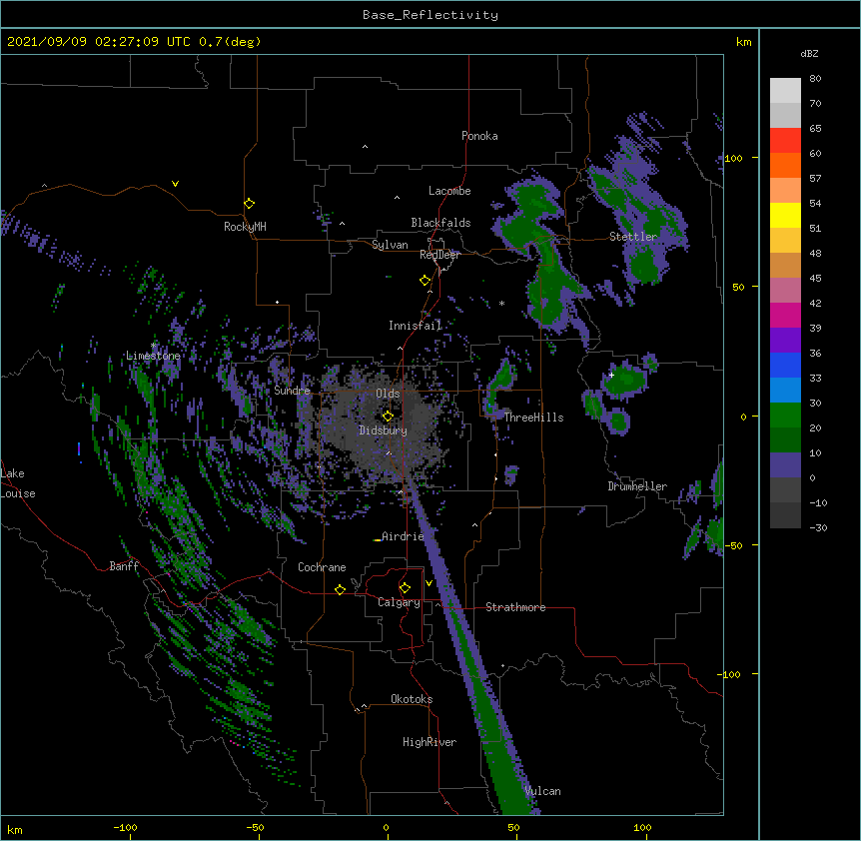The width and height of the screenshot is (861, 841).
Task: Click the white asterisk east of Innisfail
Action: tap(501, 303)
